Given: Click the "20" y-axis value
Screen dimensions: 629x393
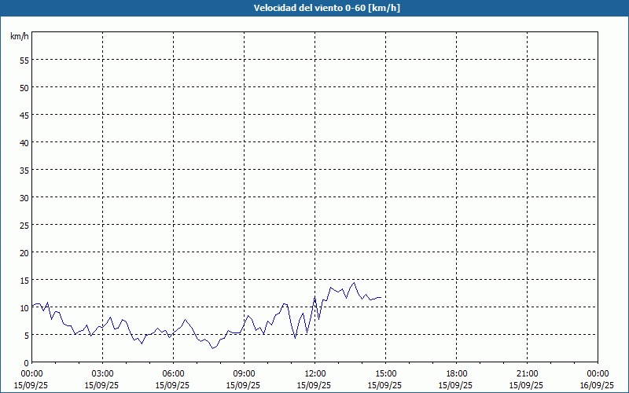Looking at the screenshot, I should point(24,252).
